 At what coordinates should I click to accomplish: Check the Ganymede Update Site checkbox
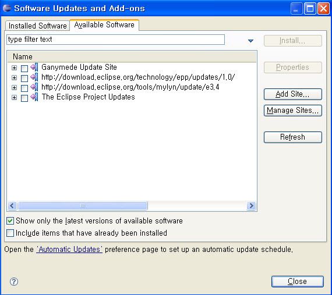24,68
